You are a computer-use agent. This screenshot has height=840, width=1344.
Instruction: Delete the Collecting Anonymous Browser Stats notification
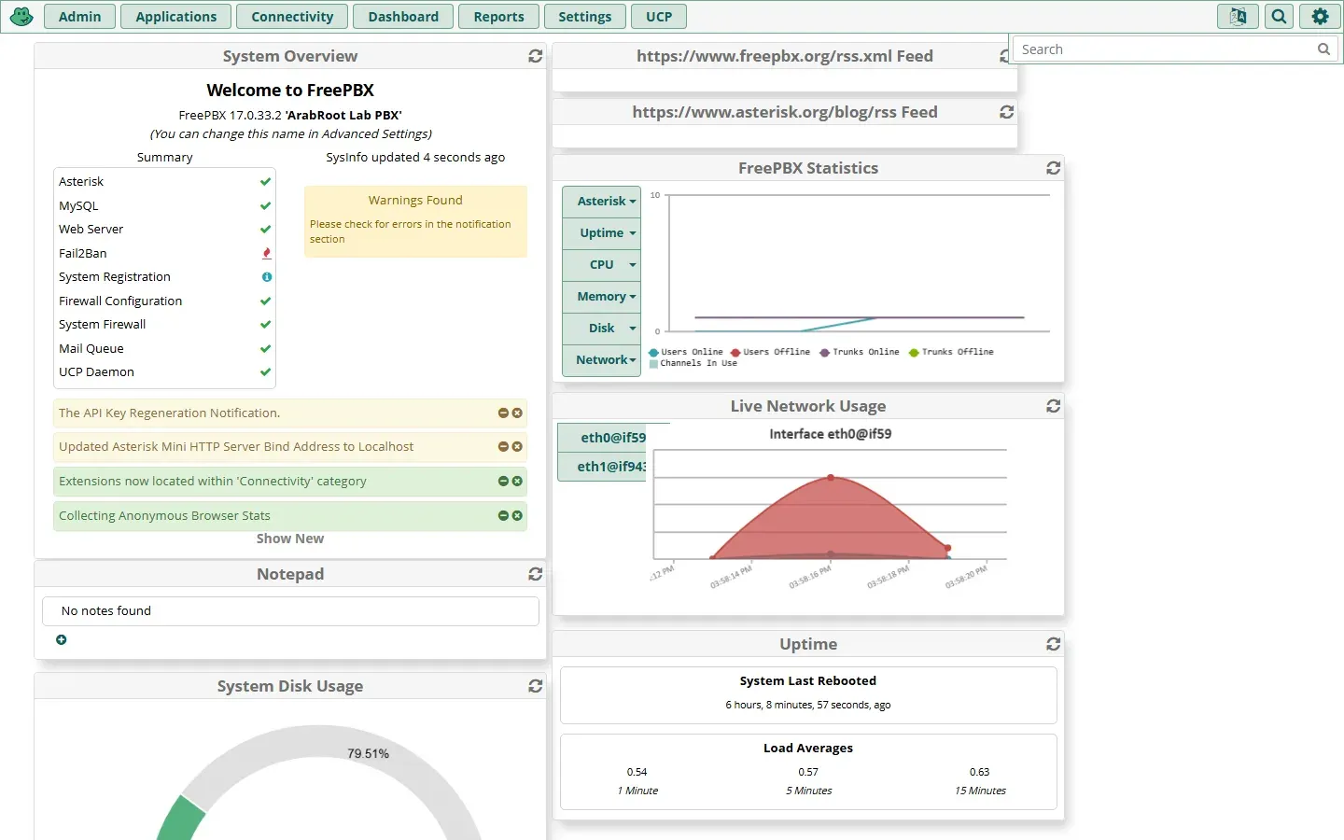517,515
